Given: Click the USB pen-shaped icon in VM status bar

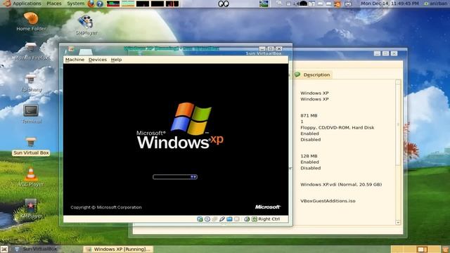Looking at the screenshot, I should (x=222, y=219).
